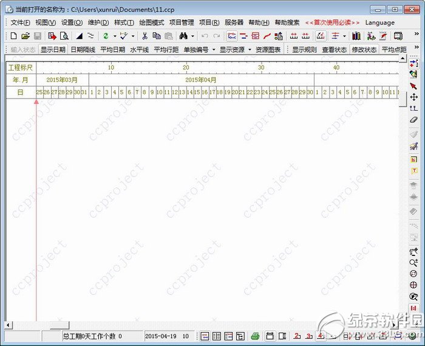This screenshot has width=425, height=346.
Task: Click the New file icon
Action: [x=13, y=36]
